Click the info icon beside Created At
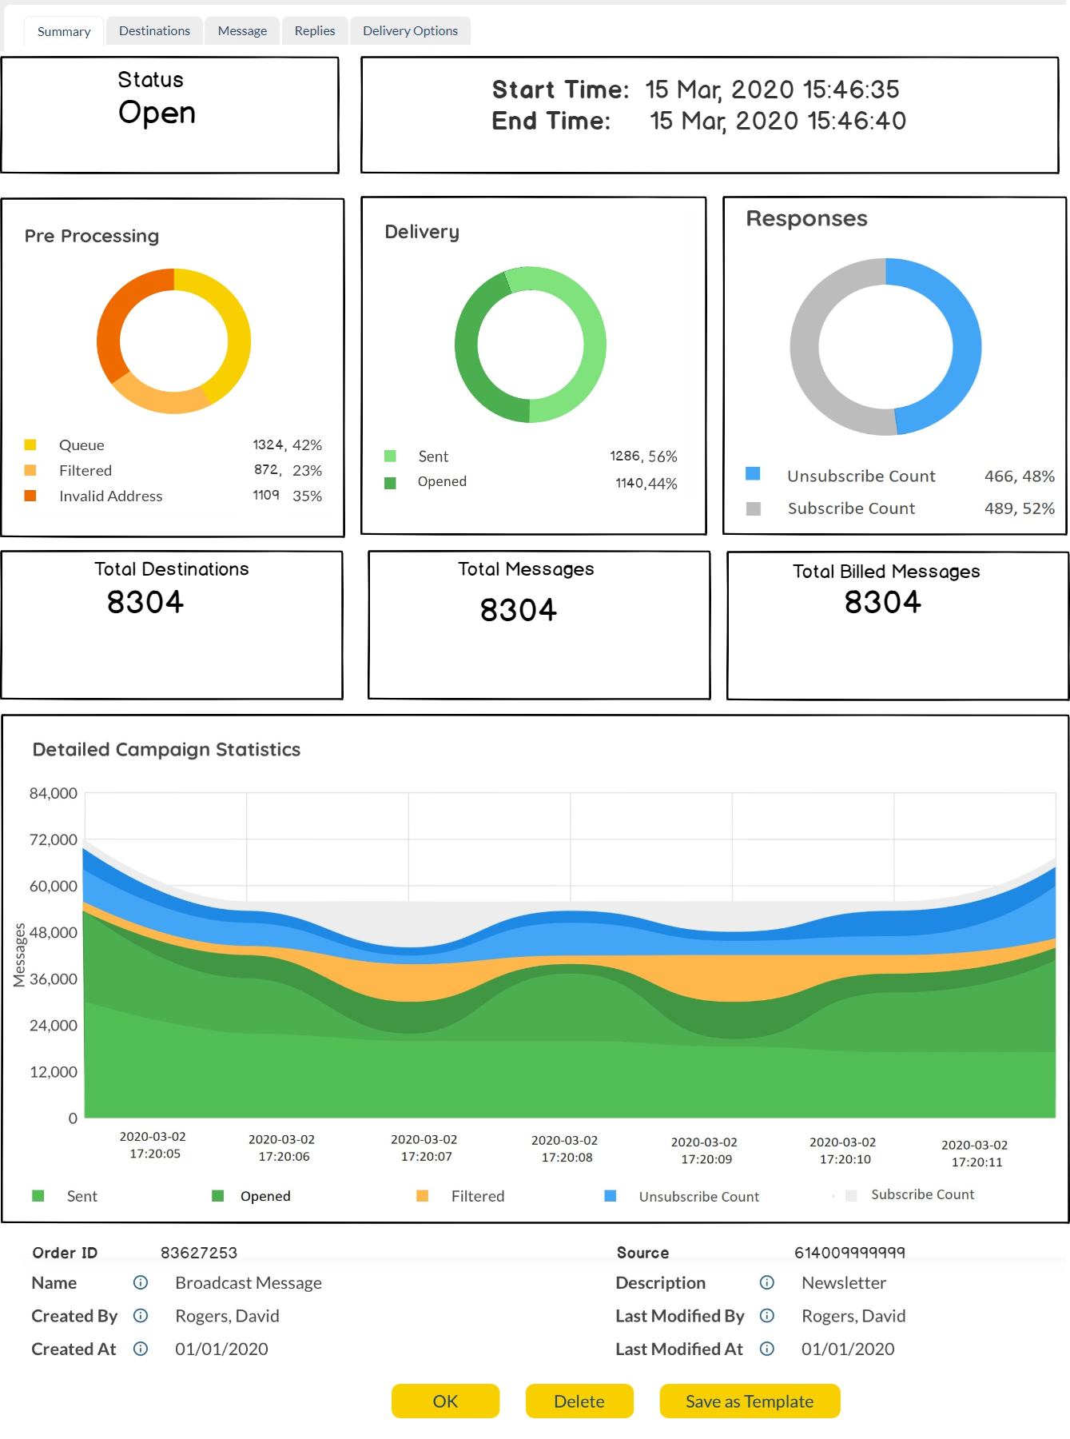The image size is (1070, 1439). [x=141, y=1349]
